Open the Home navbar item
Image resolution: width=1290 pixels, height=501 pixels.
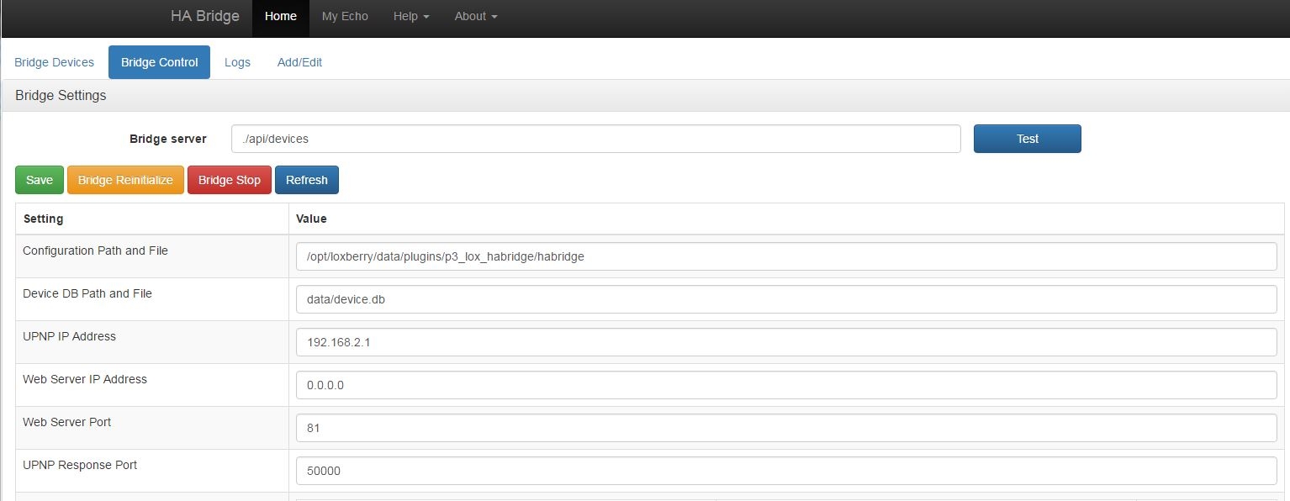(x=281, y=16)
